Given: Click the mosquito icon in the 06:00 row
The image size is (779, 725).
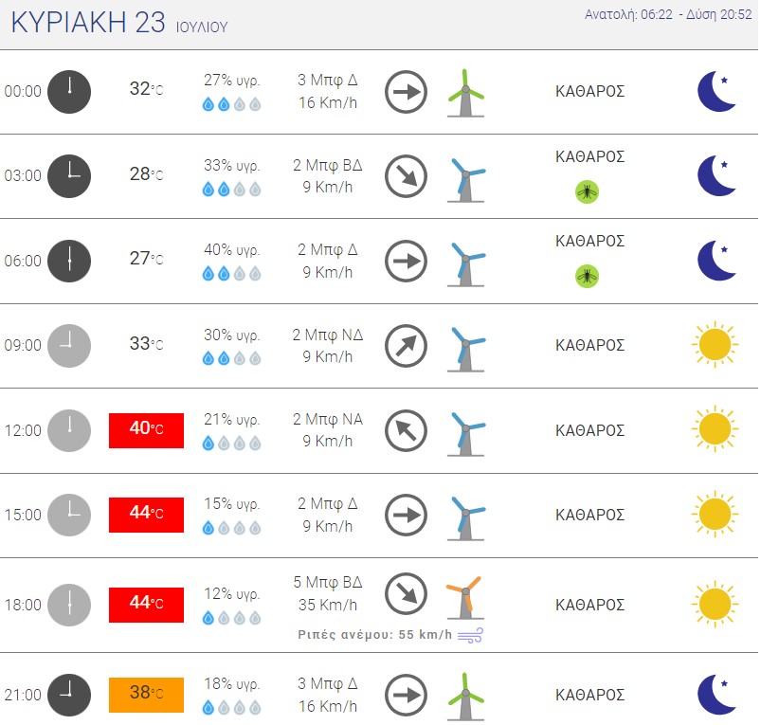Looking at the screenshot, I should 587,276.
